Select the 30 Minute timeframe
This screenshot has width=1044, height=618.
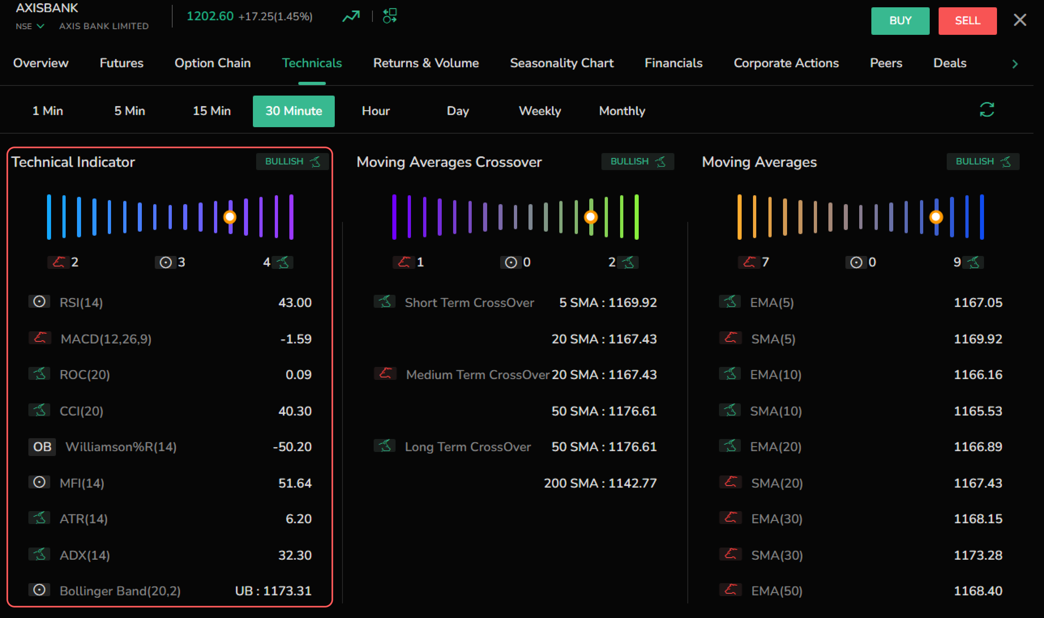(x=293, y=111)
